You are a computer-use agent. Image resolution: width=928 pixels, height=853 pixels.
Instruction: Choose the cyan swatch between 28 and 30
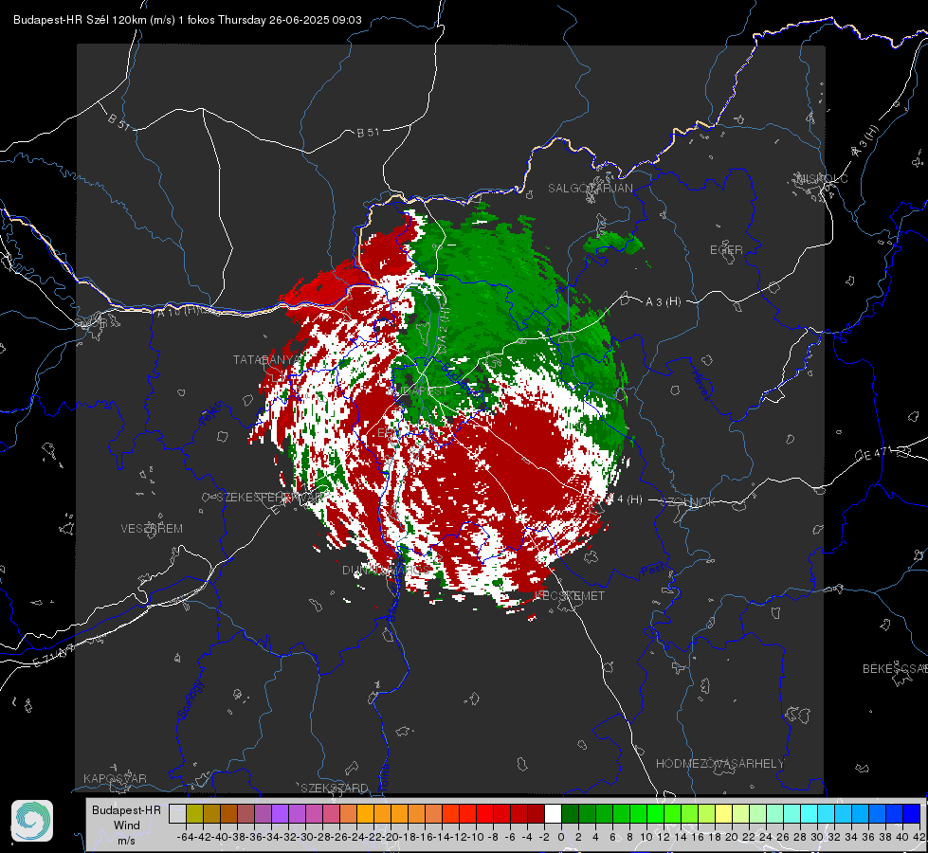[x=809, y=813]
